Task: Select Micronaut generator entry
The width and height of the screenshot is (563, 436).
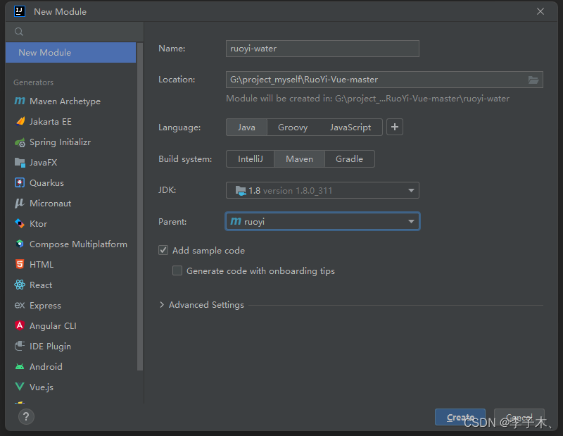Action: point(71,203)
